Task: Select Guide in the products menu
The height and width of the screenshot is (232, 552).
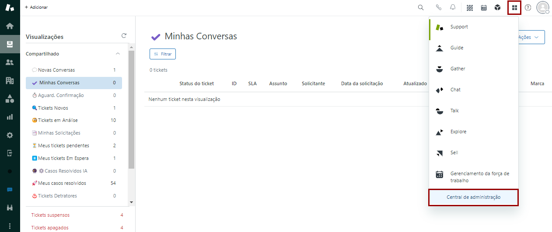Action: 457,48
